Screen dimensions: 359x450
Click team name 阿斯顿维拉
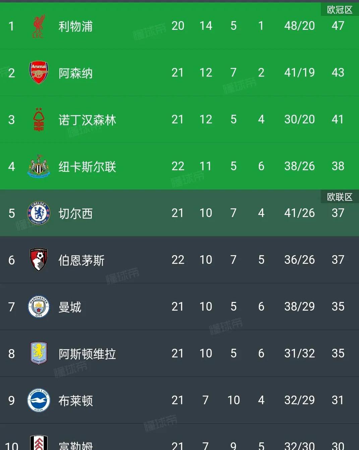(x=87, y=354)
